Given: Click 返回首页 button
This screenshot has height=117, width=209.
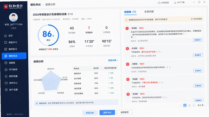Looking at the screenshot, I should pyautogui.click(x=125, y=112).
